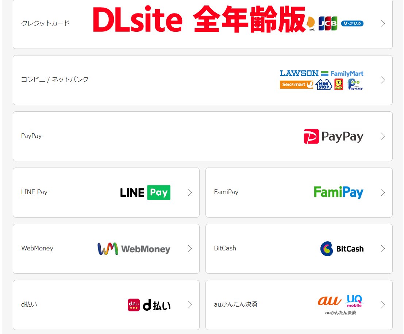Viewport: 404px width, 334px height.
Task: Expand コンビニ / ネットバンク with chevron
Action: coord(383,80)
